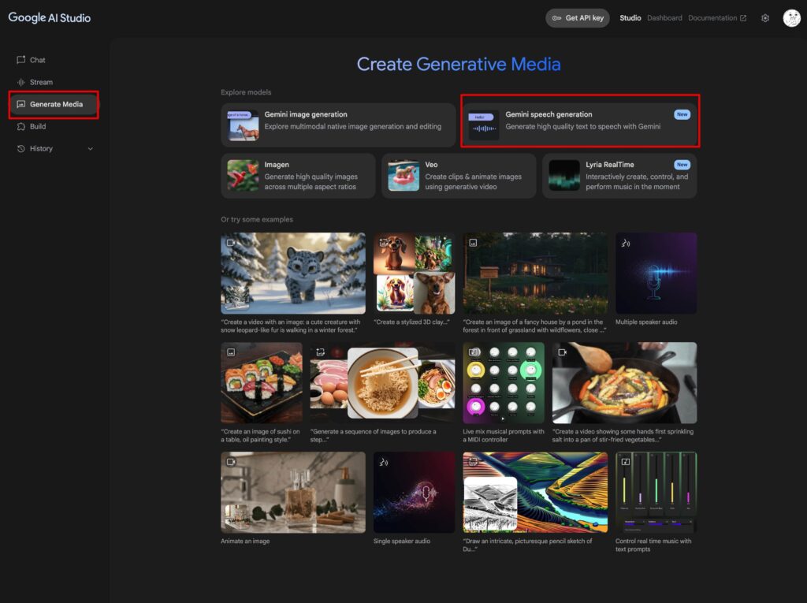This screenshot has height=603, width=807.
Task: Click the audio icon on Single speaker audio
Action: tap(384, 462)
